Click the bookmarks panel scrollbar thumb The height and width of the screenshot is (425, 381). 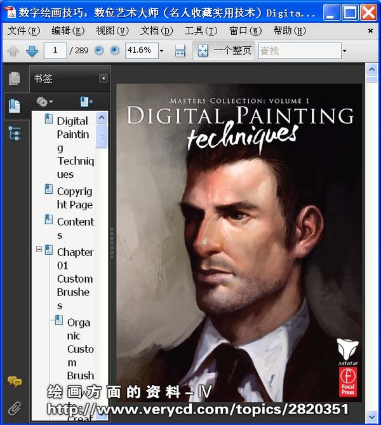102,137
